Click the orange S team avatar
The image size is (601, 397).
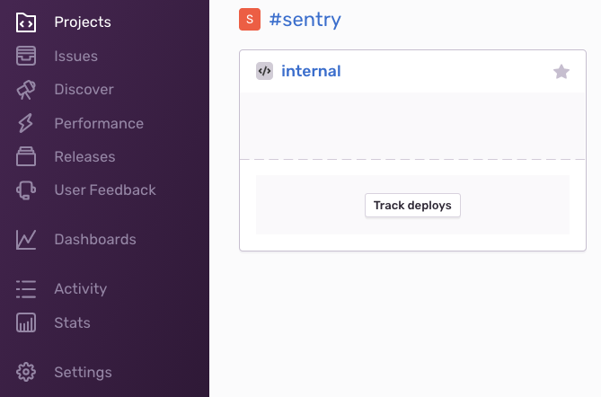pyautogui.click(x=250, y=19)
